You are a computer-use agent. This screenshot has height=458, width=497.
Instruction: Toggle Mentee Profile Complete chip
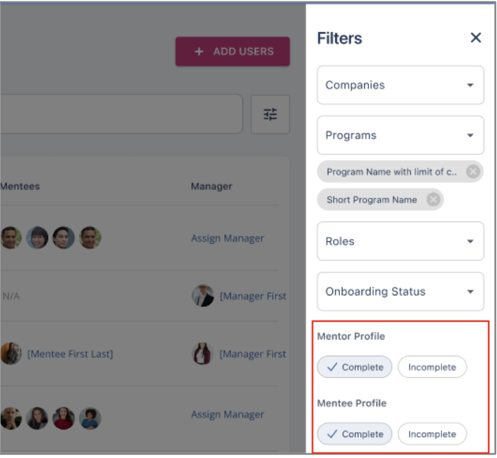(x=355, y=434)
